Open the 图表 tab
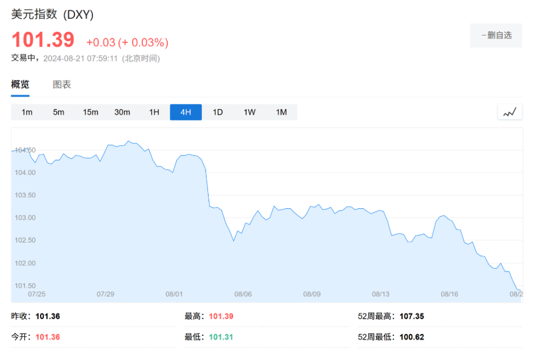This screenshot has height=352, width=534. (62, 85)
